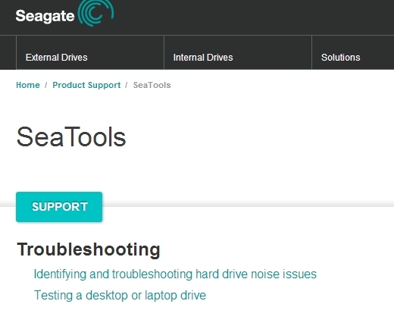Viewport: 394px width, 326px height.
Task: Go to Home breadcrumb link
Action: (28, 85)
